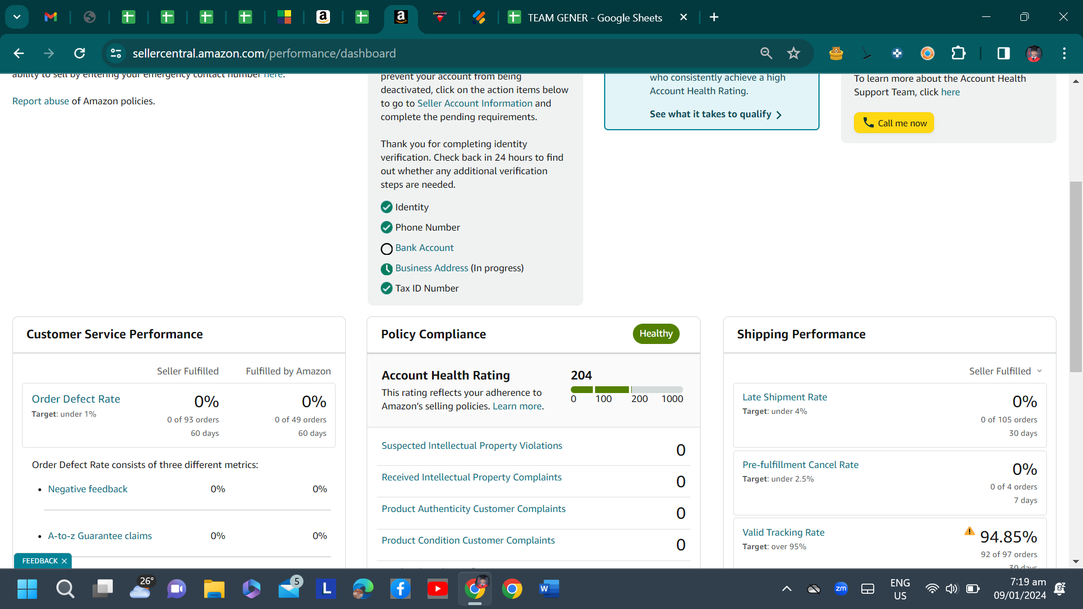Image resolution: width=1083 pixels, height=609 pixels.
Task: Open the taskbar volume control
Action: pyautogui.click(x=952, y=589)
